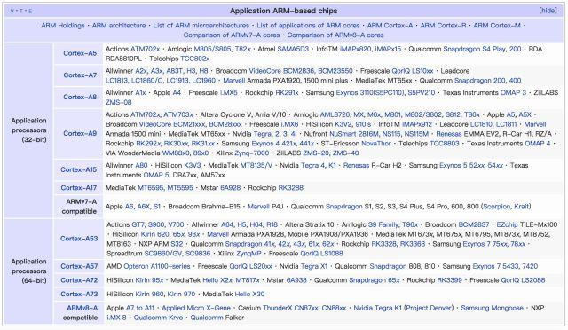The width and height of the screenshot is (568, 330).
Task: Select the Cortex-A5 row heading link
Action: pos(80,53)
